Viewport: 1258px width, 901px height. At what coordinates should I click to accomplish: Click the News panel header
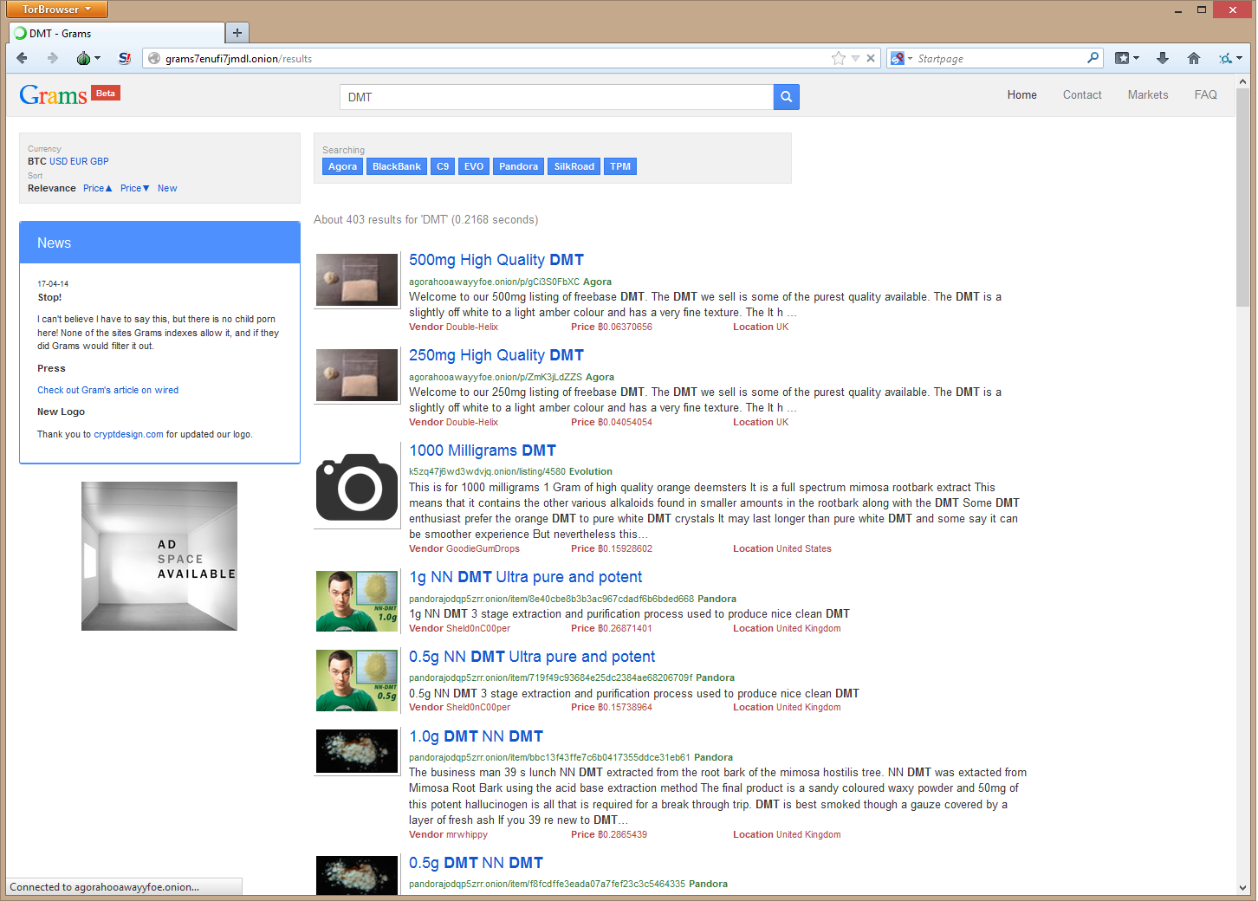coord(159,243)
